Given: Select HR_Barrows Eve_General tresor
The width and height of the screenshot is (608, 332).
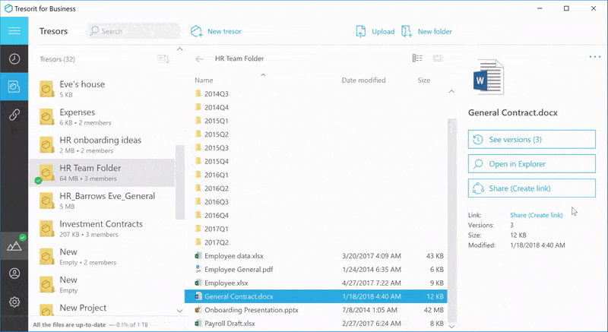Looking at the screenshot, I should coord(102,201).
